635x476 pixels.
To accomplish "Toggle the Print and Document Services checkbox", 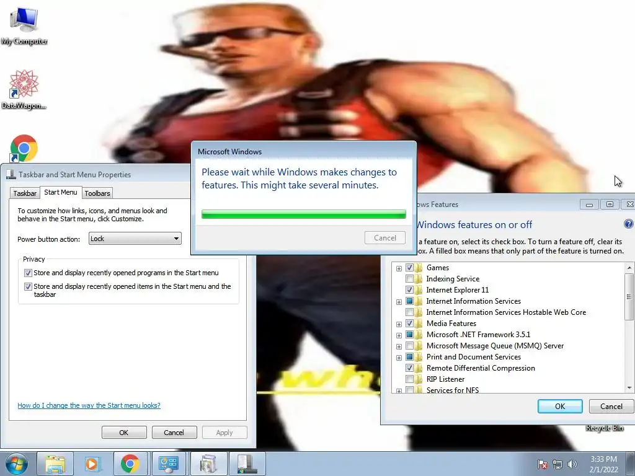I will (409, 357).
